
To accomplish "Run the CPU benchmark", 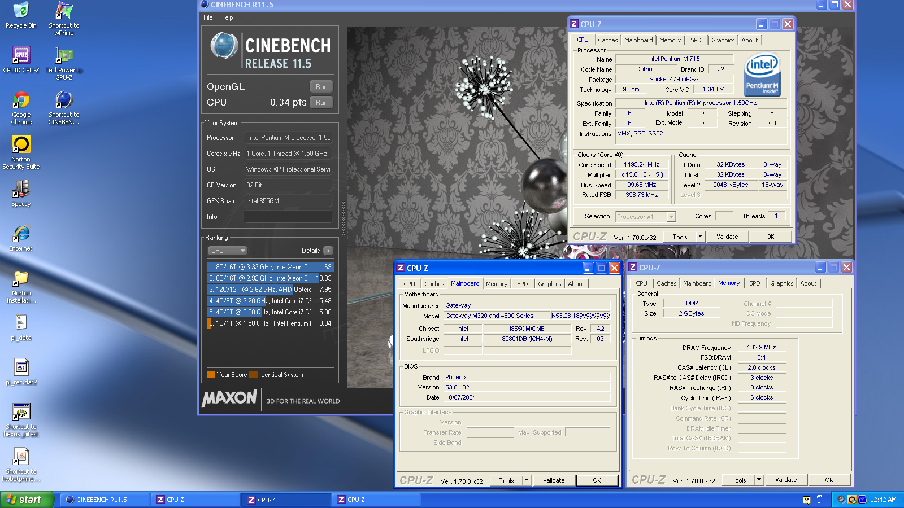I will coord(321,102).
